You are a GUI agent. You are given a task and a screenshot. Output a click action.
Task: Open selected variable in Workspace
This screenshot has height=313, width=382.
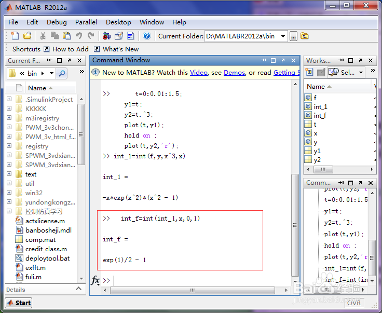point(321,72)
